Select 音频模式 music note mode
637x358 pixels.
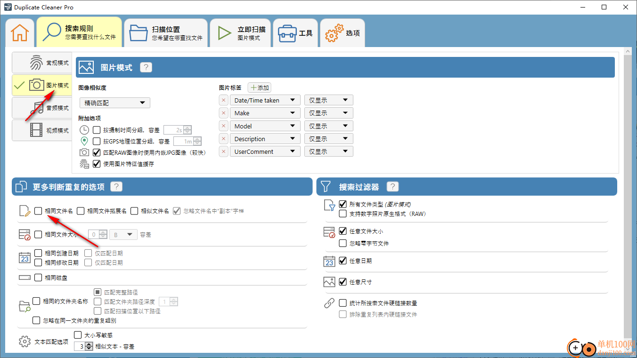pyautogui.click(x=42, y=108)
